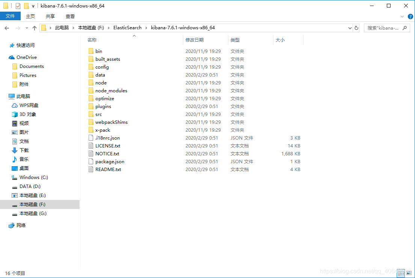The image size is (415, 278).
Task: Select the optimize folder name
Action: pyautogui.click(x=104, y=98)
